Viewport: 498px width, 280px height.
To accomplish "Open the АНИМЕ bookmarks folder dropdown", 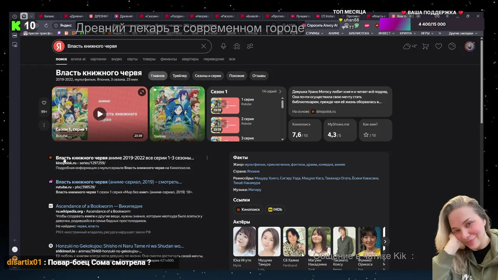I will click(x=336, y=33).
